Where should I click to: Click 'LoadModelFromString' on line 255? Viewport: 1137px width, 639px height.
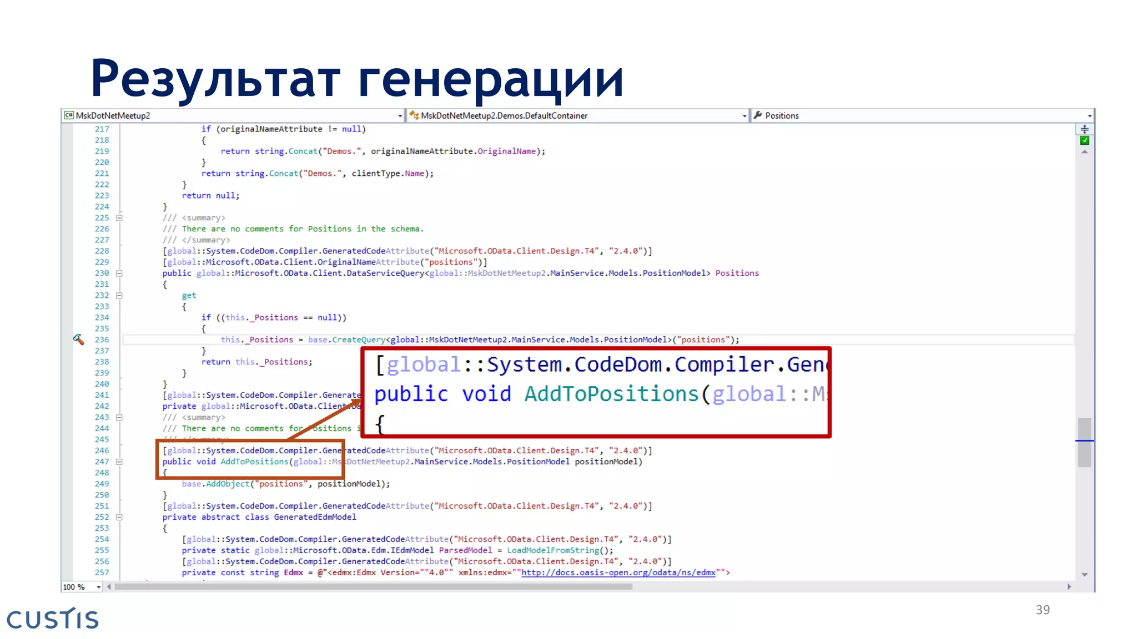553,550
